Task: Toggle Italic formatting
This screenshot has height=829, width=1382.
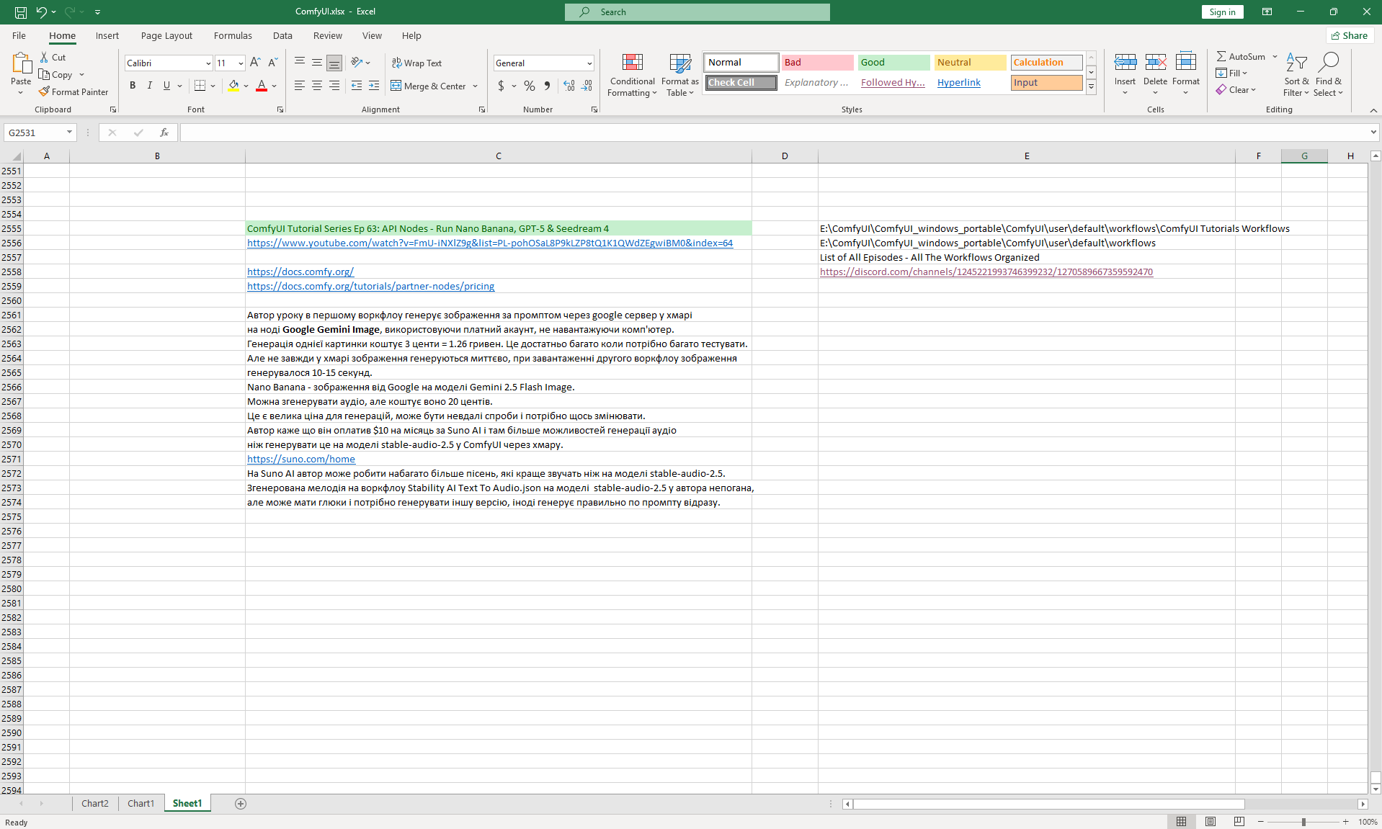Action: point(150,86)
